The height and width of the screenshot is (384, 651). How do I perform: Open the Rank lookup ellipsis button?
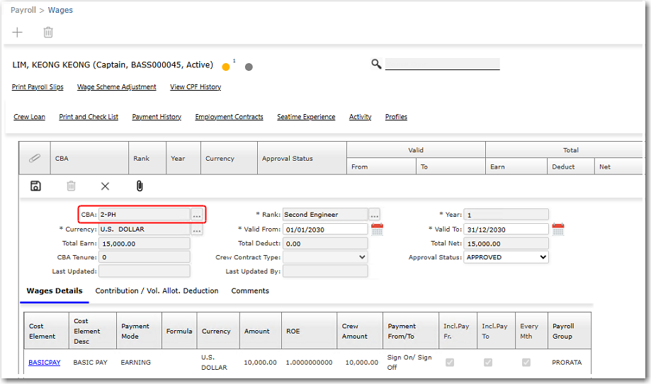(375, 214)
